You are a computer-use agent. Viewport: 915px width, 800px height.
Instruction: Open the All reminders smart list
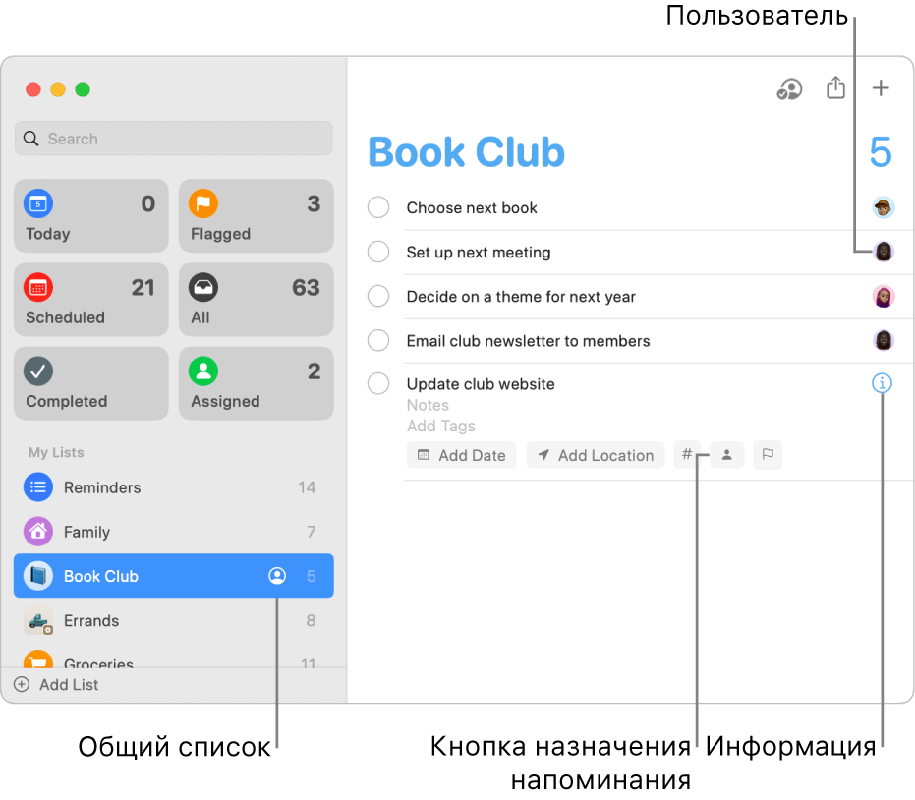[x=257, y=300]
